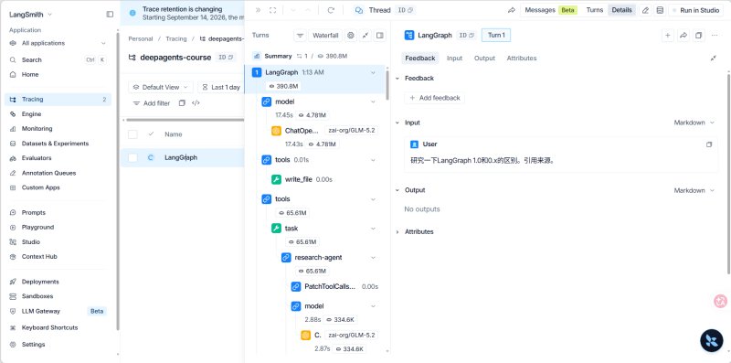Click the double-chevron collapse panel icon
731x363 pixels.
point(258,10)
